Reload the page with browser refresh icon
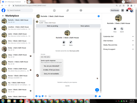The image size is (137, 103). click(x=9, y=5)
